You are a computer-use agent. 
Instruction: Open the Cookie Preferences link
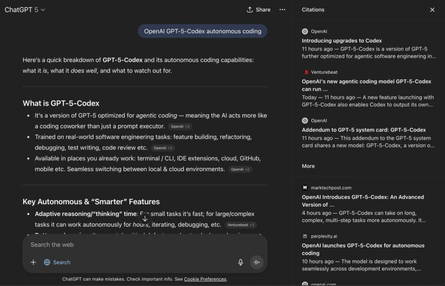pos(205,279)
